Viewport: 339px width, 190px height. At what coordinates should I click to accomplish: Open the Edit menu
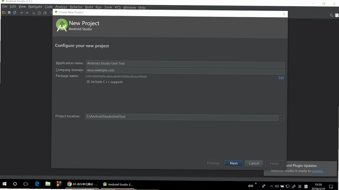pyautogui.click(x=13, y=6)
